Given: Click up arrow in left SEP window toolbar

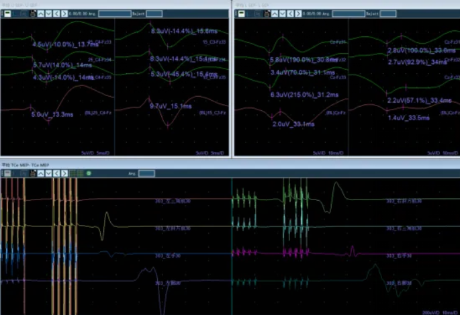Looking at the screenshot, I should tap(41, 13).
